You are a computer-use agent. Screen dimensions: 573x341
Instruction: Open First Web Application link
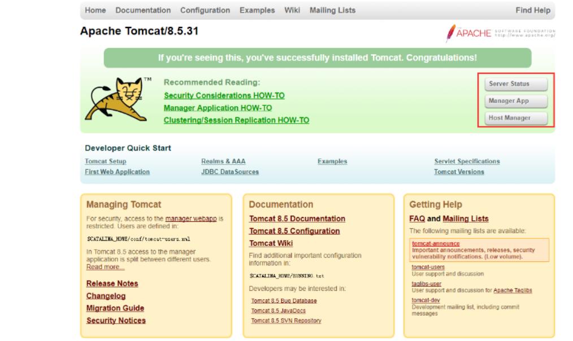click(x=118, y=171)
